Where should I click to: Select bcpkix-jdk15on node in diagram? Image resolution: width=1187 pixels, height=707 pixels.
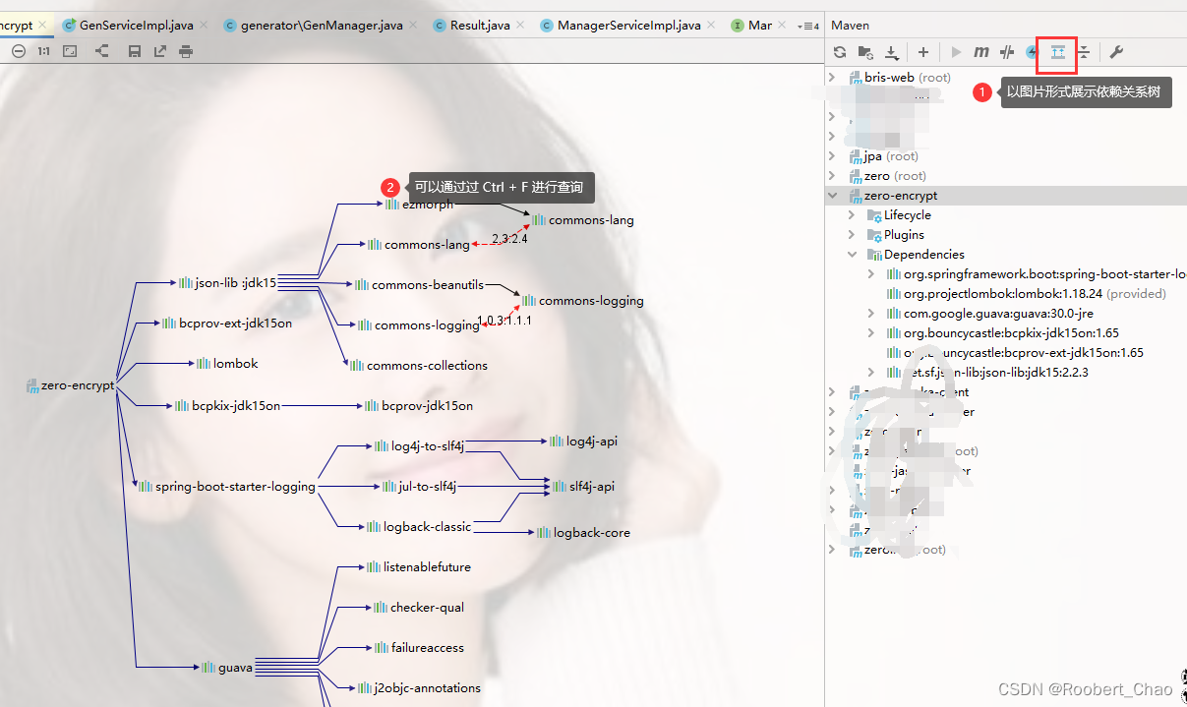point(228,405)
